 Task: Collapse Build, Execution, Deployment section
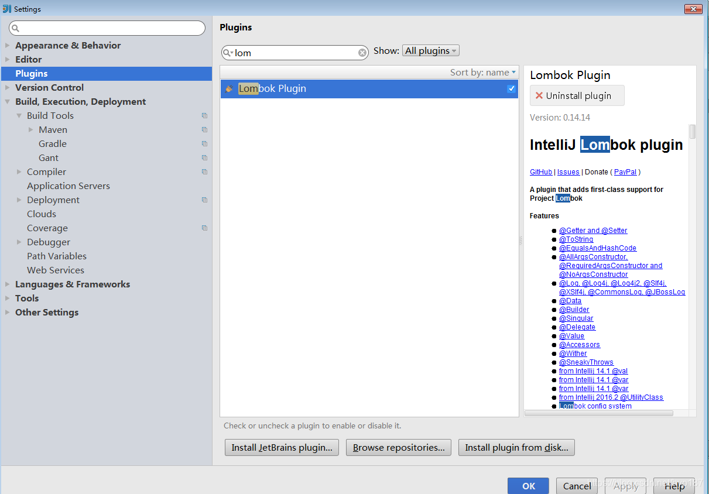[8, 102]
